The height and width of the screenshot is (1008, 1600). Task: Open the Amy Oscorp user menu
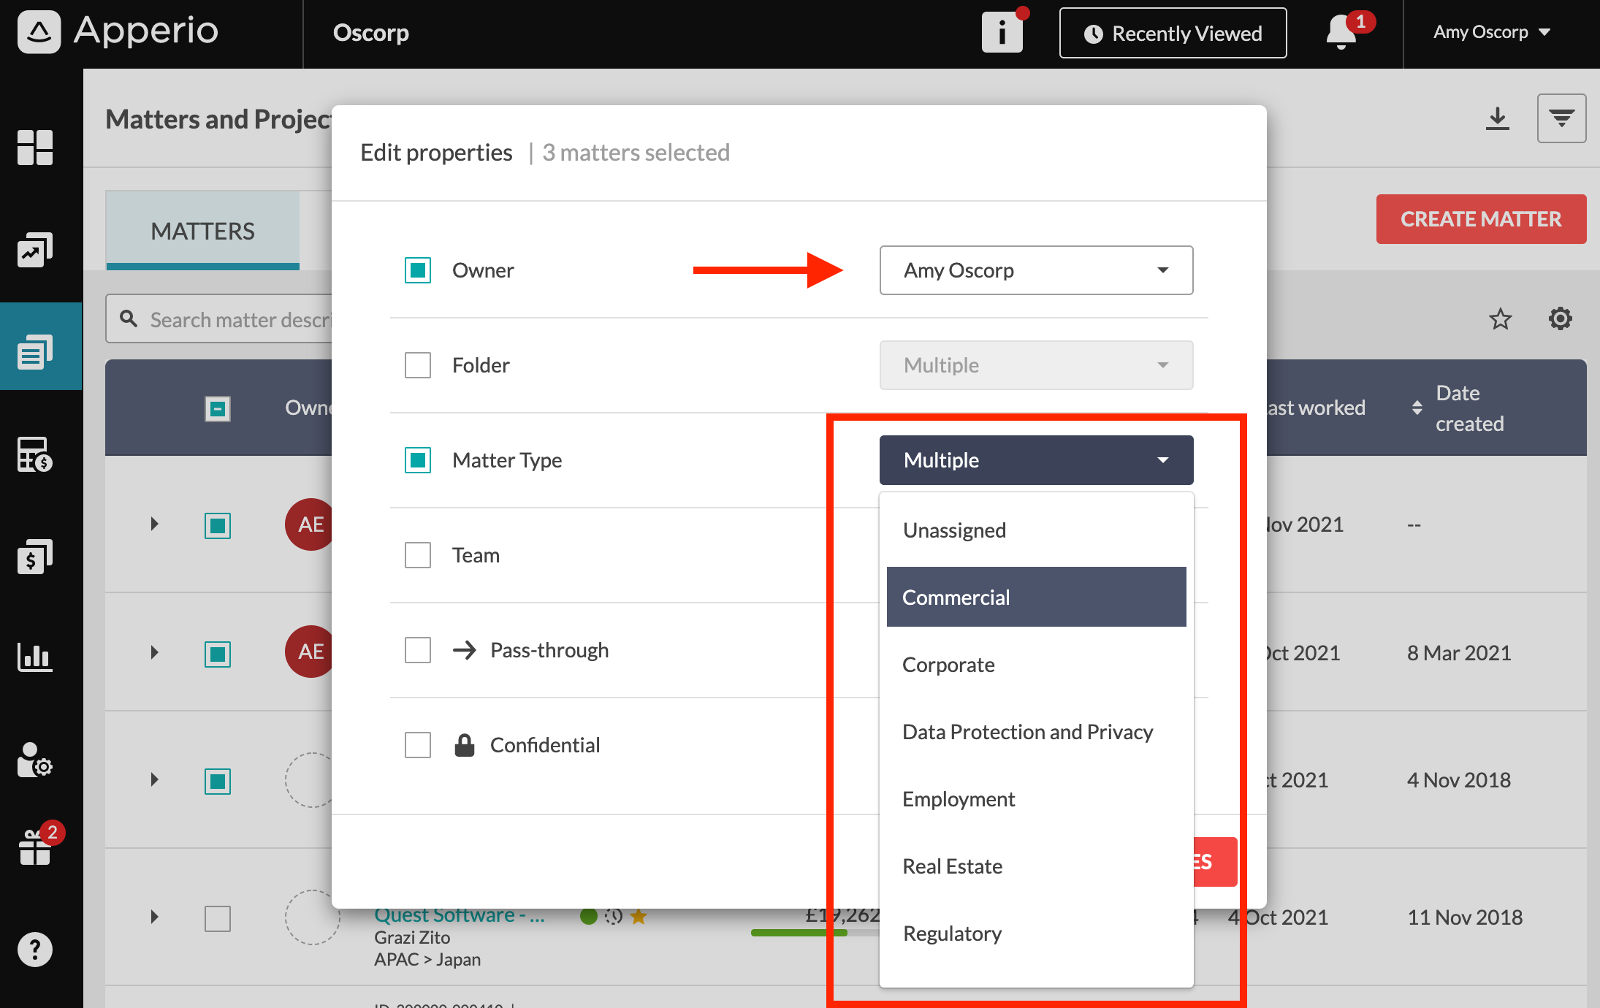click(1492, 32)
